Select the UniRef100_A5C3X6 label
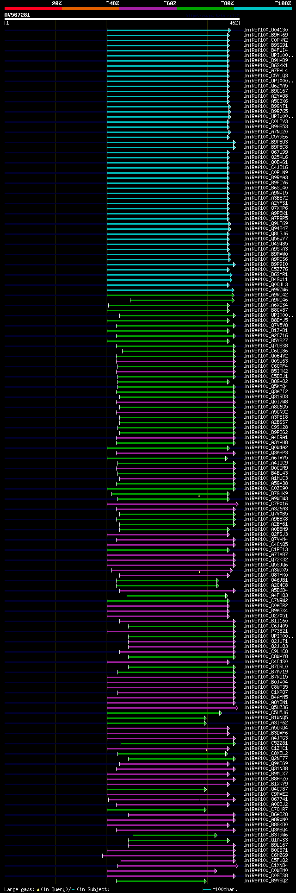This screenshot has height=893, width=296. (265, 101)
